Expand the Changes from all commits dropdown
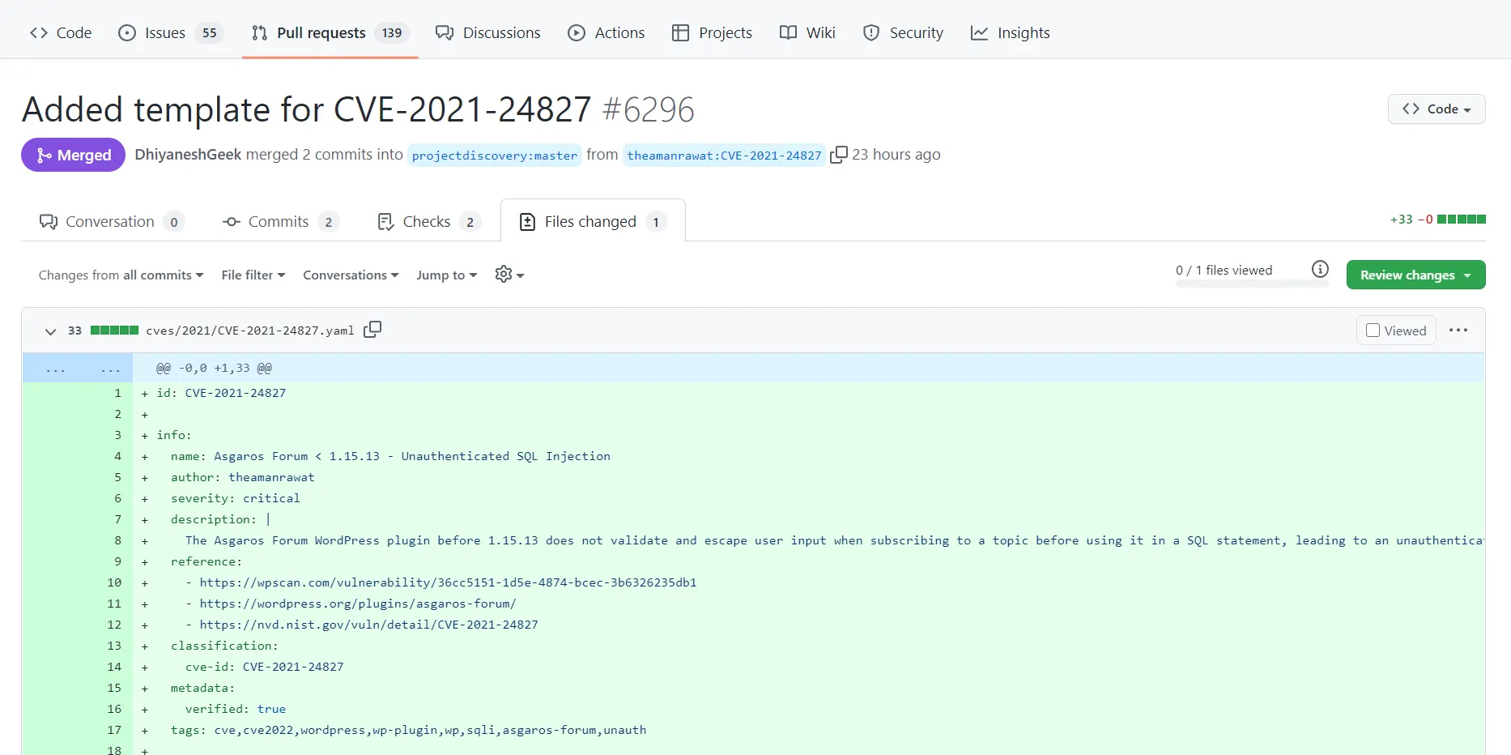1511x755 pixels. click(121, 275)
